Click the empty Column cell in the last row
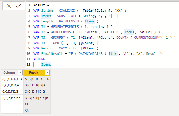The width and height of the screenshot is (179, 116). click(12, 110)
